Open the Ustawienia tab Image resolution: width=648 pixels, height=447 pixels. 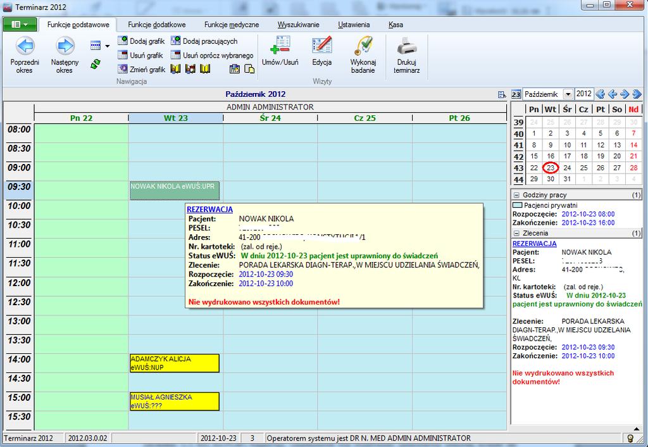pyautogui.click(x=354, y=25)
